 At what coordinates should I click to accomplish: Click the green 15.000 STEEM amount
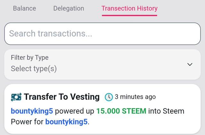121,111
